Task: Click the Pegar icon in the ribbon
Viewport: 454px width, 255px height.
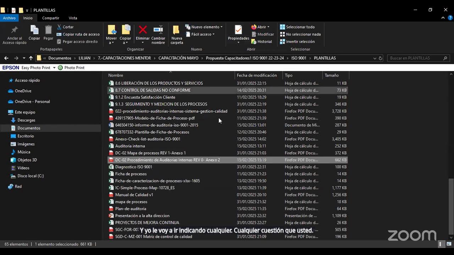Action: [x=48, y=30]
